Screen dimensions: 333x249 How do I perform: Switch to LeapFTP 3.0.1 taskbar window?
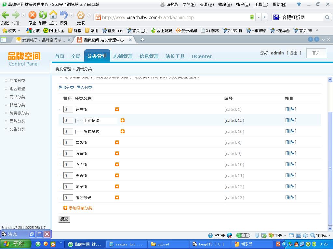(210, 244)
